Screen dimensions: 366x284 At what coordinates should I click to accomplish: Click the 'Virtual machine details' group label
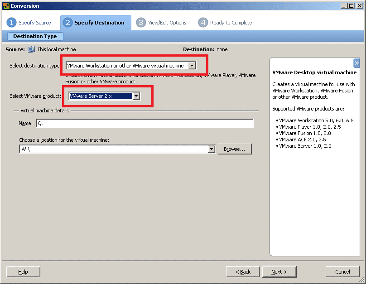tap(44, 111)
